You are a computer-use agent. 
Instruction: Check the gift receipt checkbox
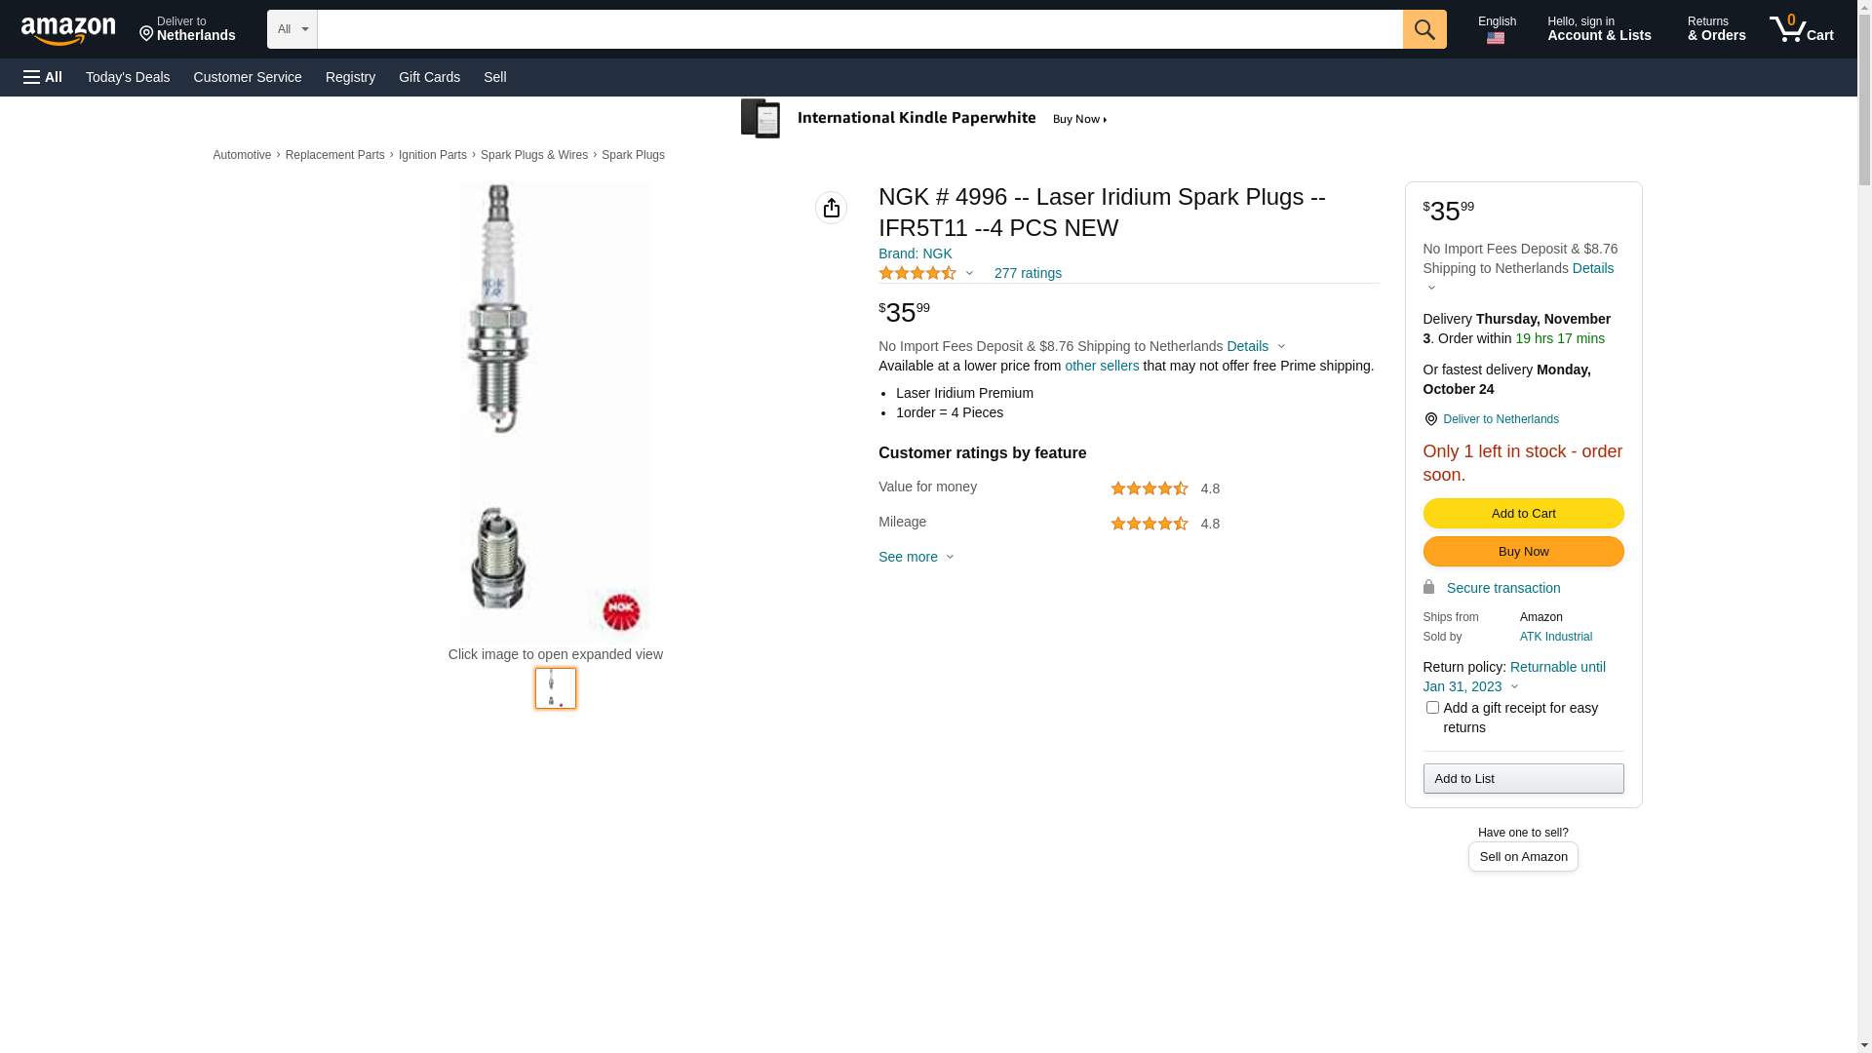point(1432,708)
